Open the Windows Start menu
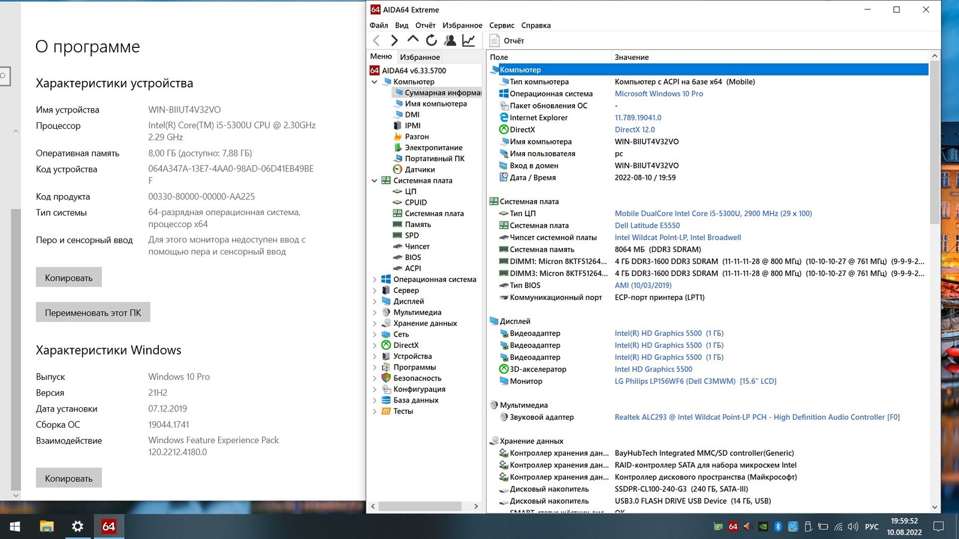The width and height of the screenshot is (959, 539). pos(15,526)
